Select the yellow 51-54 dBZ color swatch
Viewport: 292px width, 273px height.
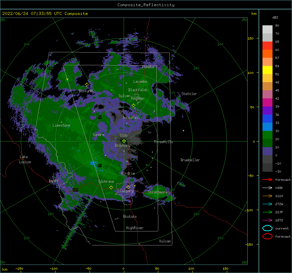tap(267, 70)
